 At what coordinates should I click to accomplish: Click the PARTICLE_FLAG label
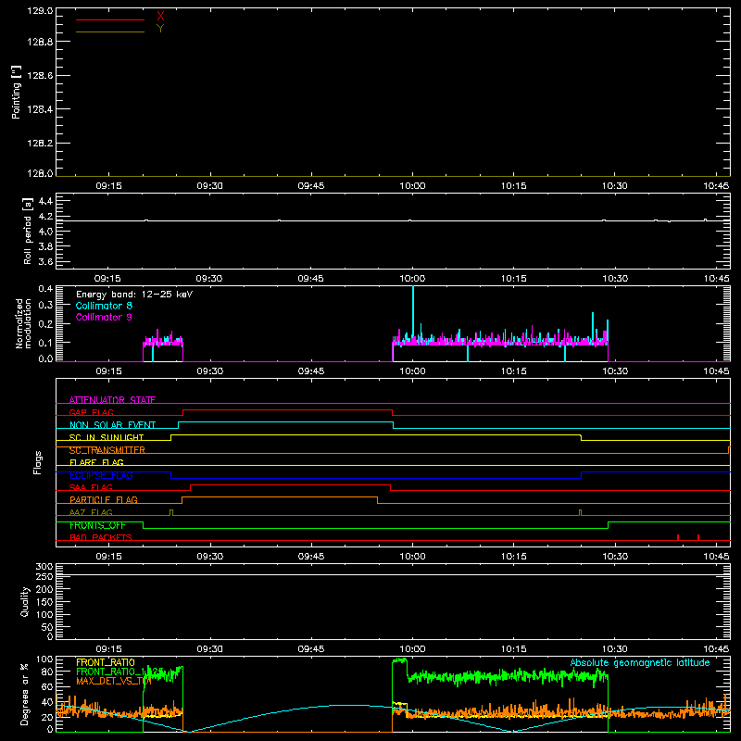tap(104, 499)
